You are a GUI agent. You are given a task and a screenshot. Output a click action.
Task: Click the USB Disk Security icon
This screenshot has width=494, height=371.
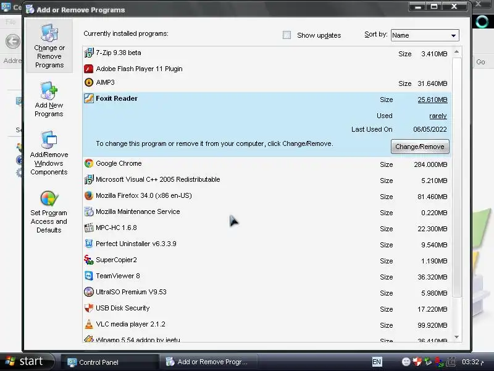(x=89, y=308)
